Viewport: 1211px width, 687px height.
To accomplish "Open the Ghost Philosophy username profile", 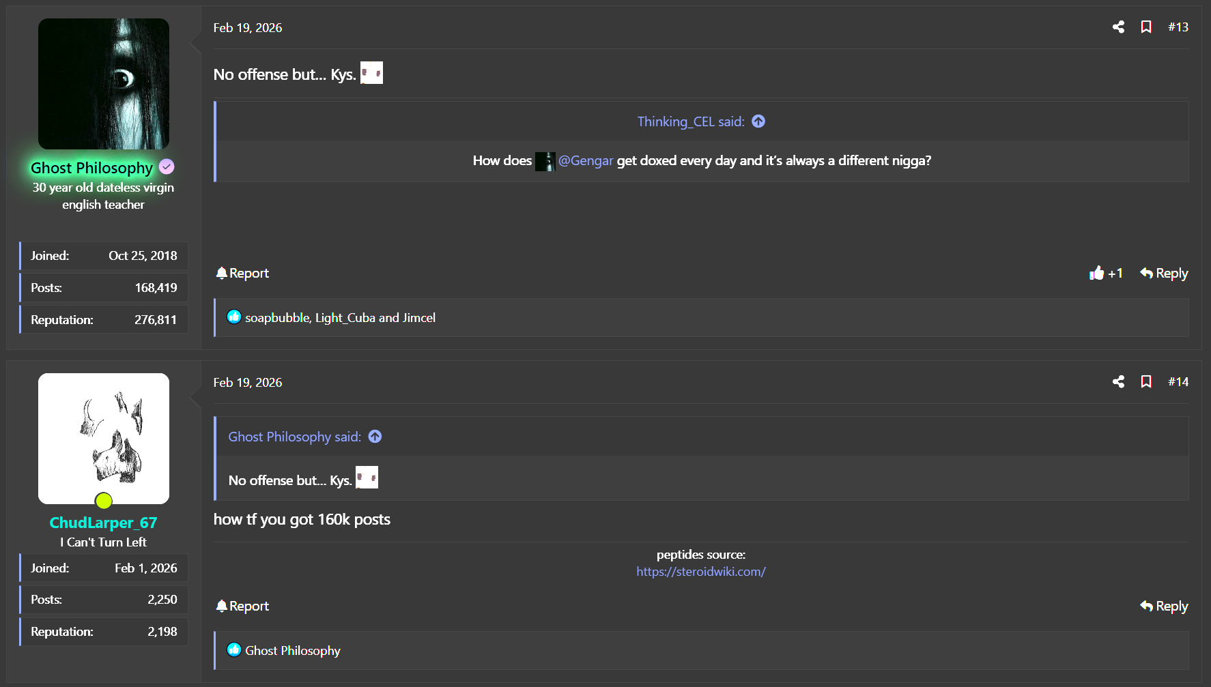I will tap(91, 168).
